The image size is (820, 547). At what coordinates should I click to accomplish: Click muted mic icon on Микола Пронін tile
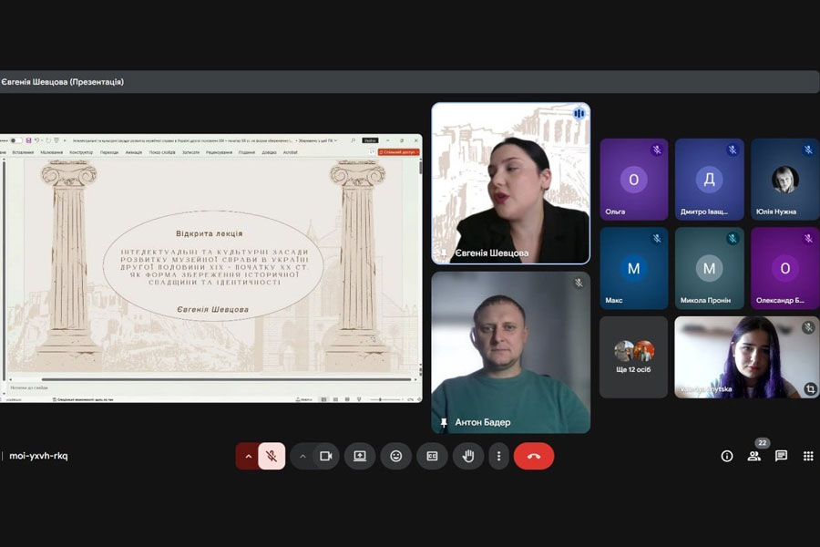[733, 239]
